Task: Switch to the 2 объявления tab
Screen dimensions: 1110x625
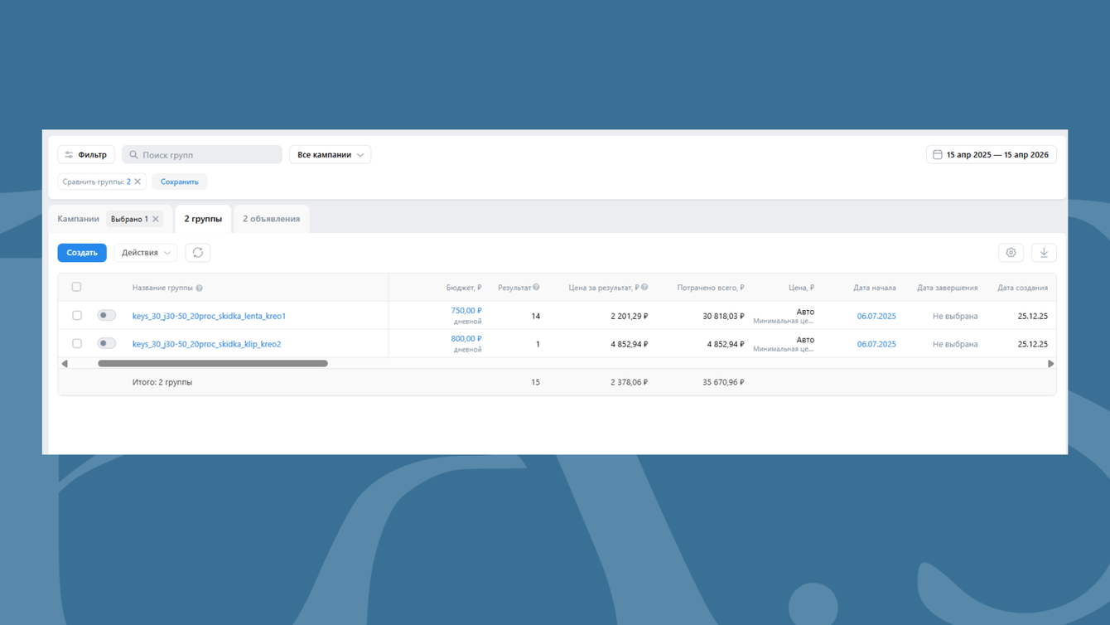Action: click(271, 219)
